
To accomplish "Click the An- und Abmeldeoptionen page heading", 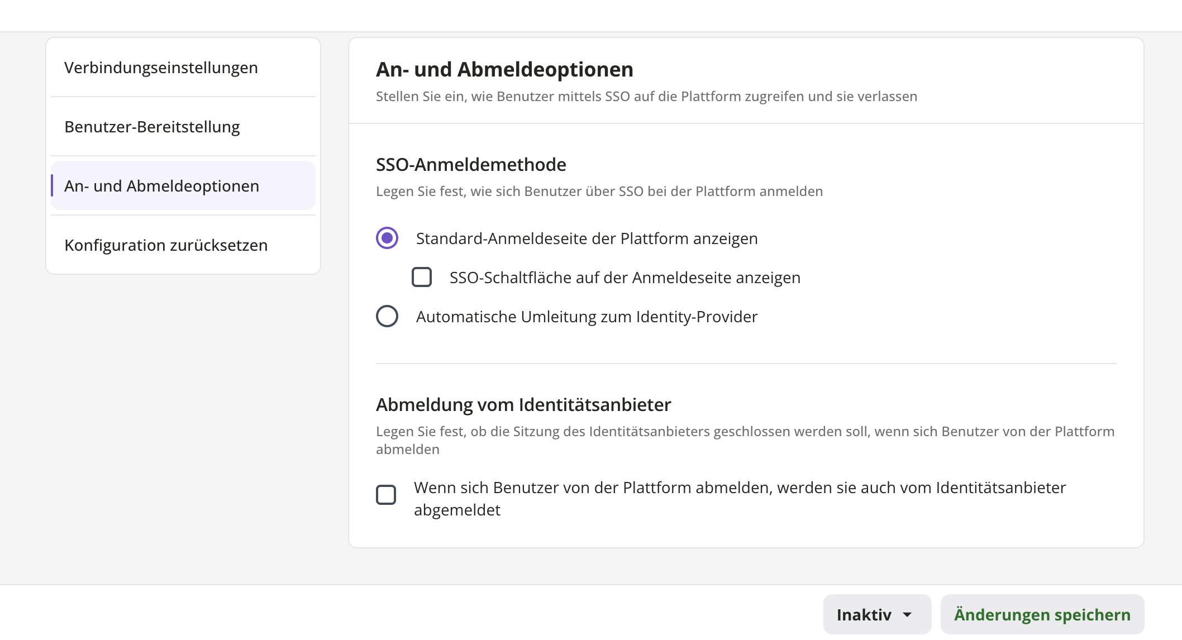I will (504, 70).
